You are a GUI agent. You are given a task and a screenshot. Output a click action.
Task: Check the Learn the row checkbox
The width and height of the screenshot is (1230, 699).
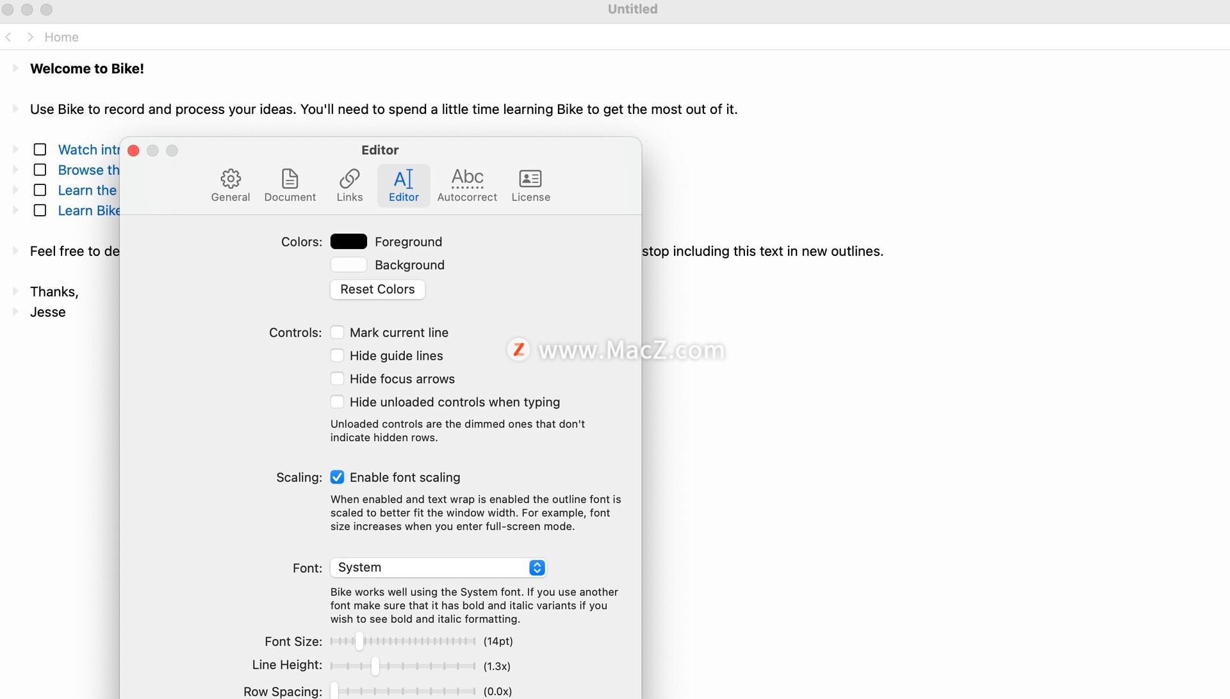(40, 190)
